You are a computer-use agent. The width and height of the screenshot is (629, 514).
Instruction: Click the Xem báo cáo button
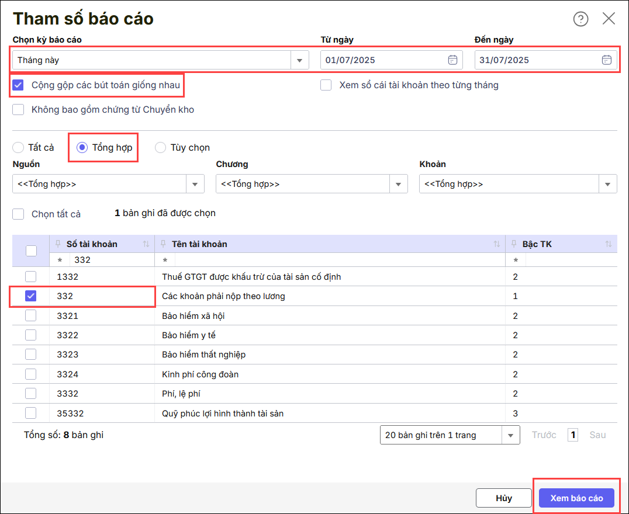(x=576, y=498)
